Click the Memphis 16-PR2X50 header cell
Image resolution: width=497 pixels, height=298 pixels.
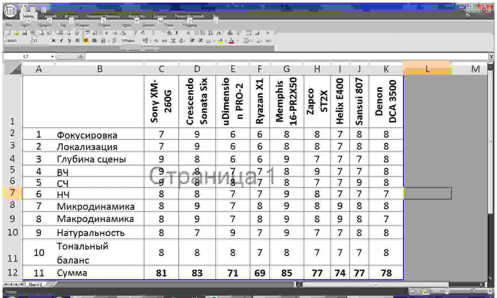(286, 101)
